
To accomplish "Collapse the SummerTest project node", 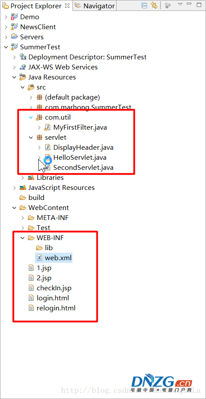I will (x=6, y=47).
